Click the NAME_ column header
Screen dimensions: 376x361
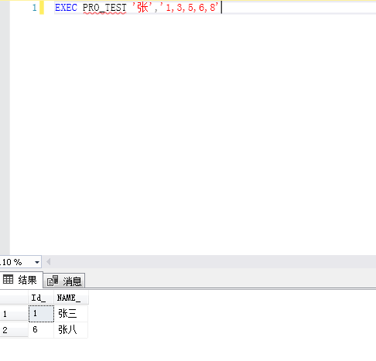[70, 298]
